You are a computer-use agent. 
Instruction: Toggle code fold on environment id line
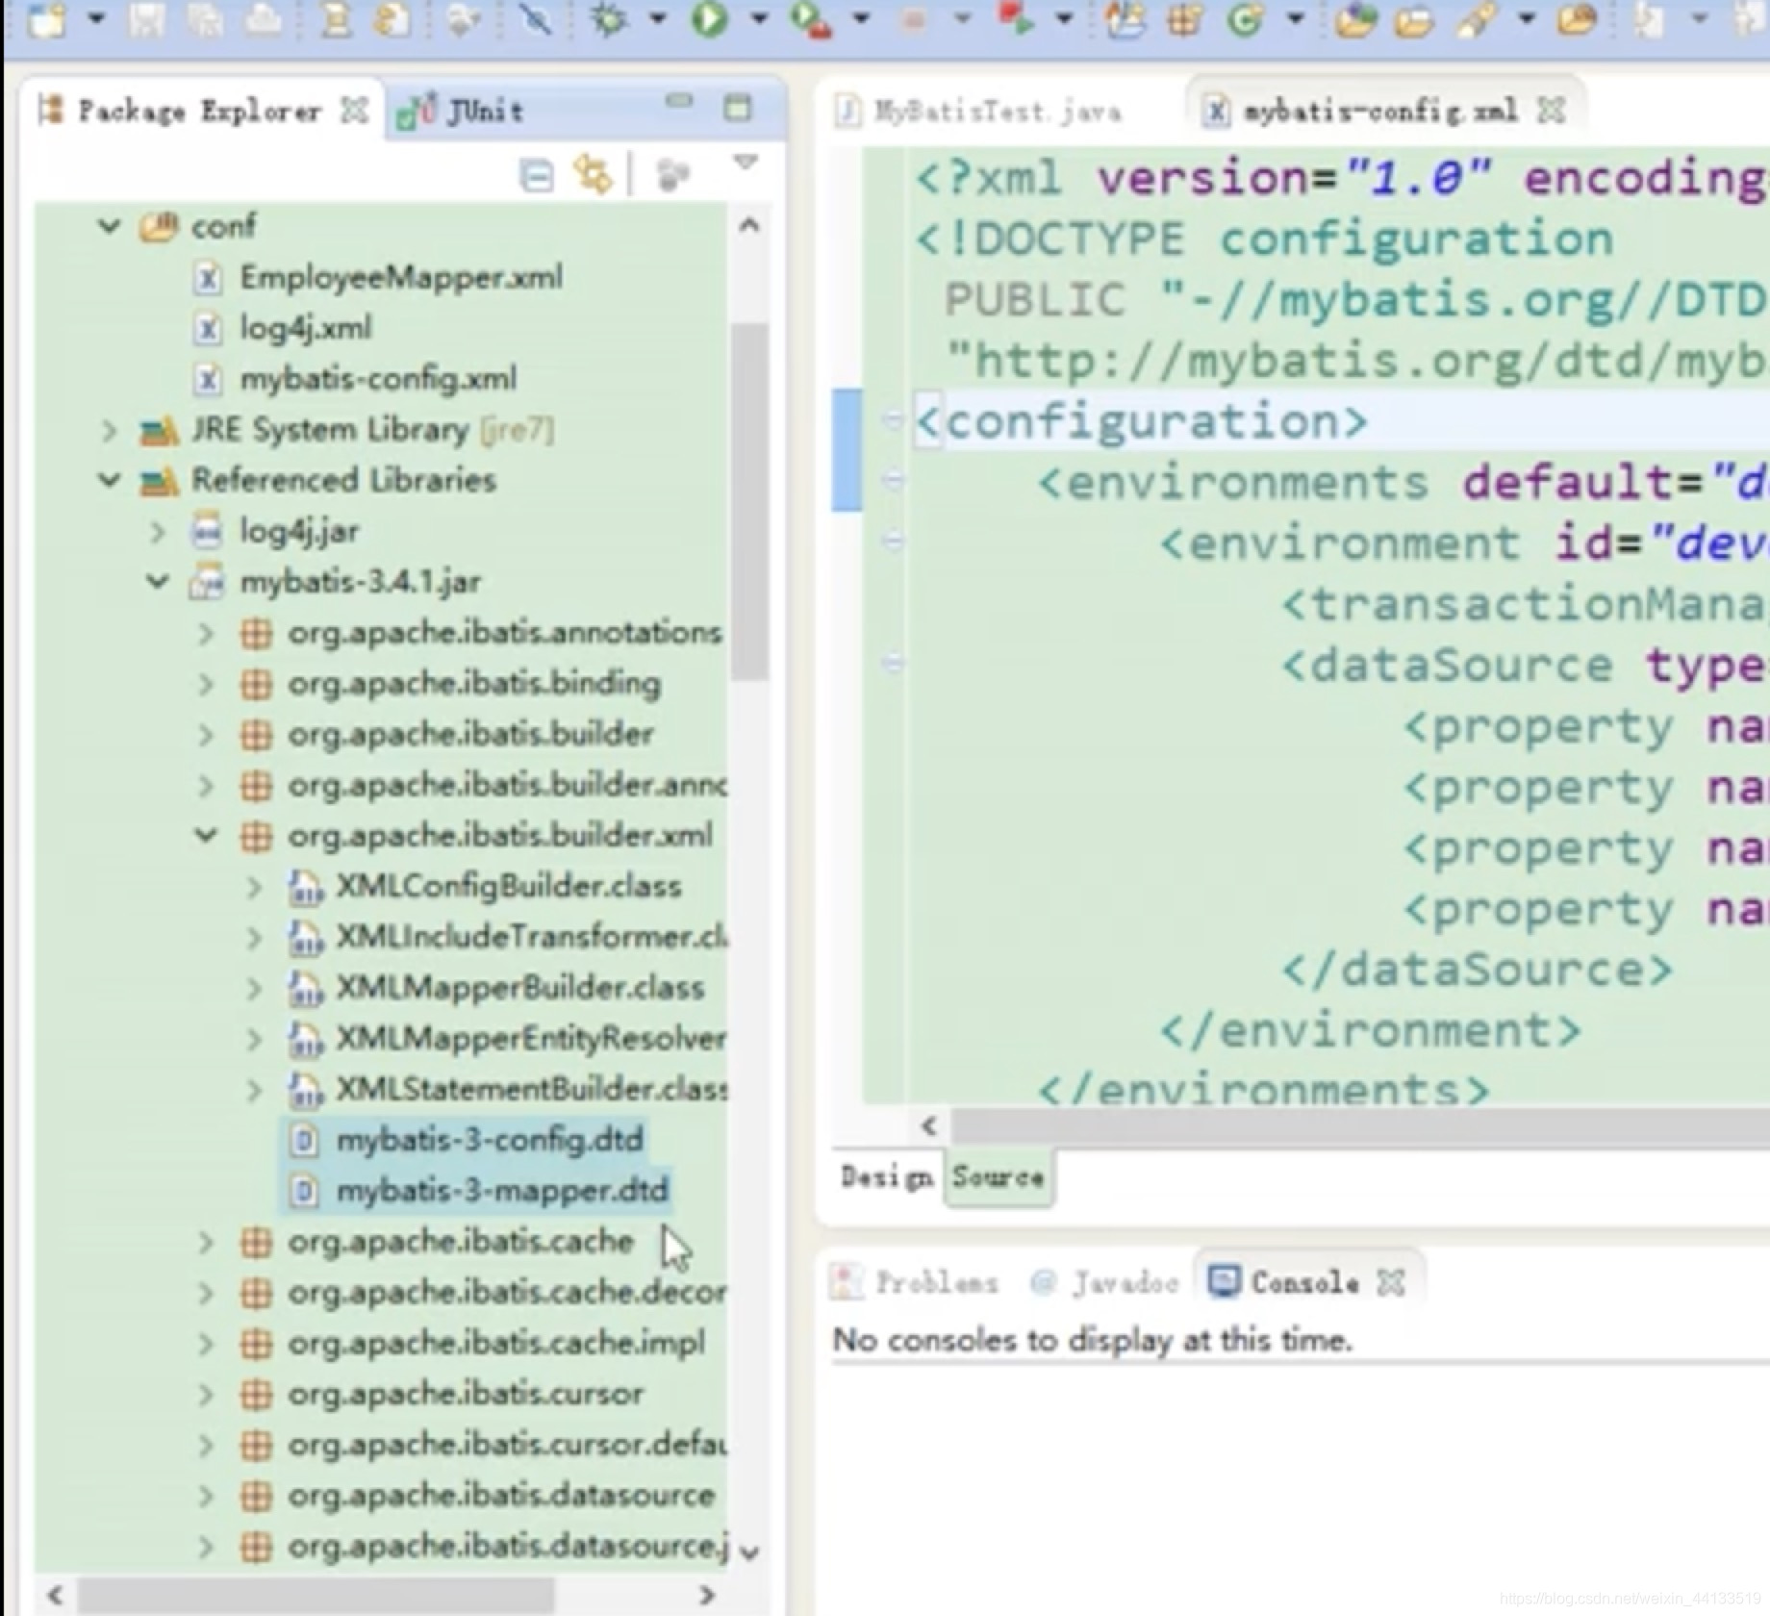893,541
